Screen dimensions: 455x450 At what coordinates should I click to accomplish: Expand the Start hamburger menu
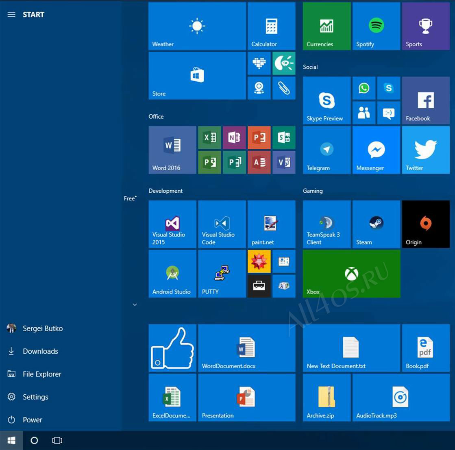click(11, 15)
